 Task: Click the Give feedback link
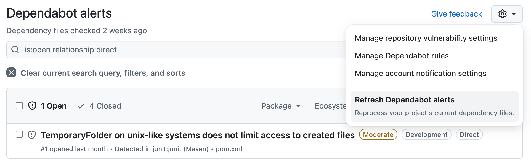pos(456,14)
